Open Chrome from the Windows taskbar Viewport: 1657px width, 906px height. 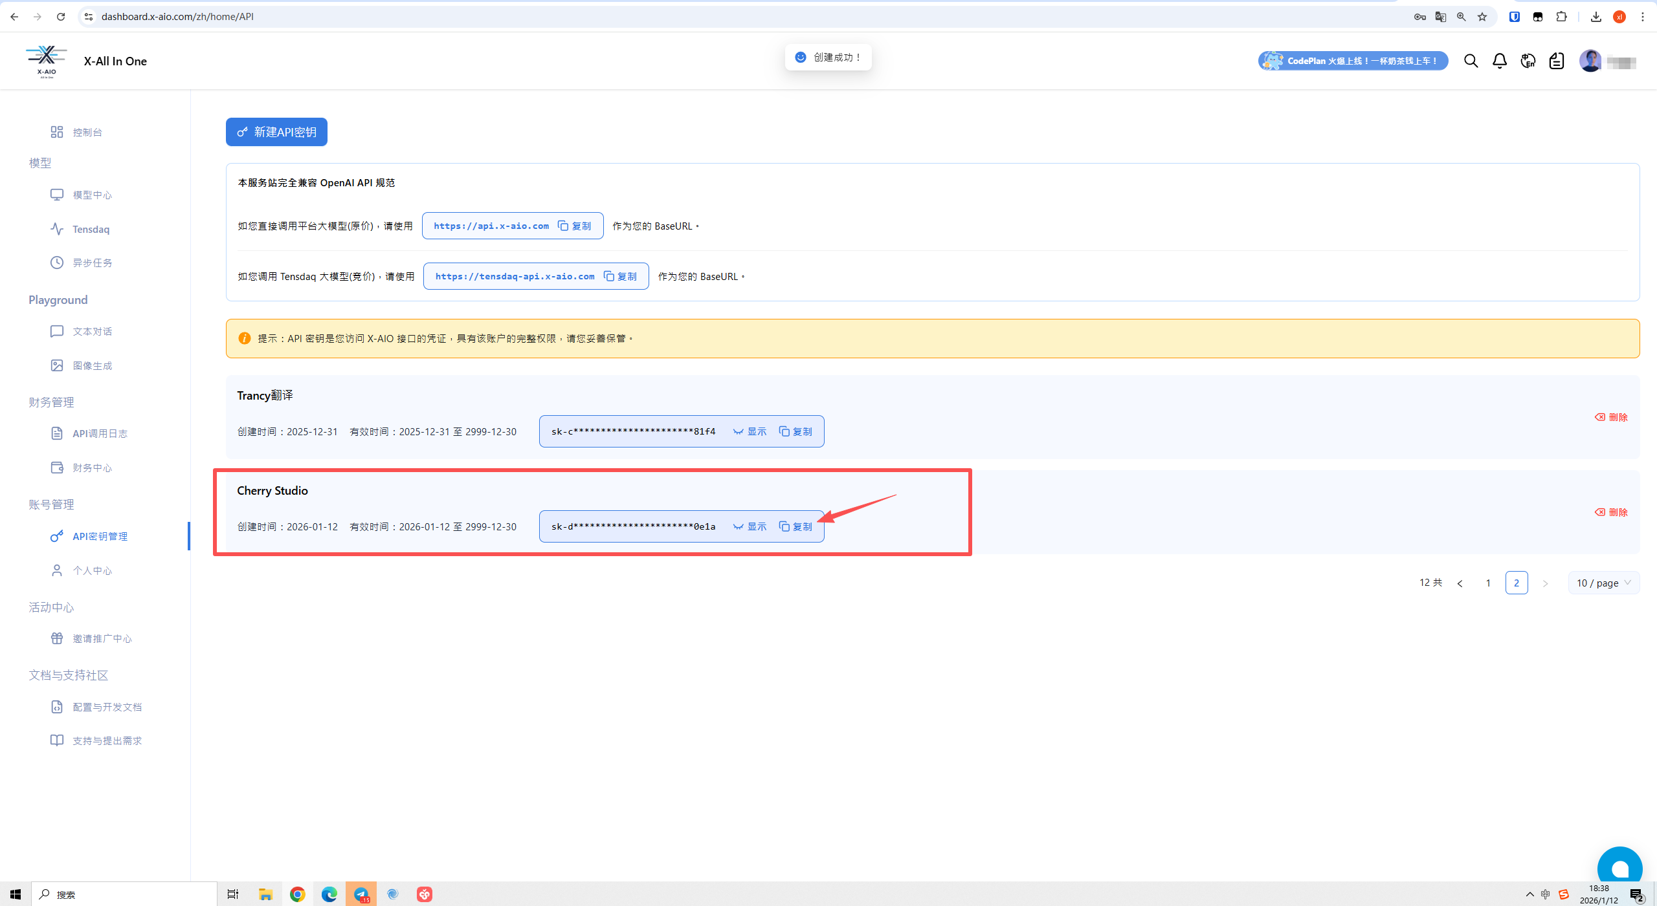click(297, 894)
